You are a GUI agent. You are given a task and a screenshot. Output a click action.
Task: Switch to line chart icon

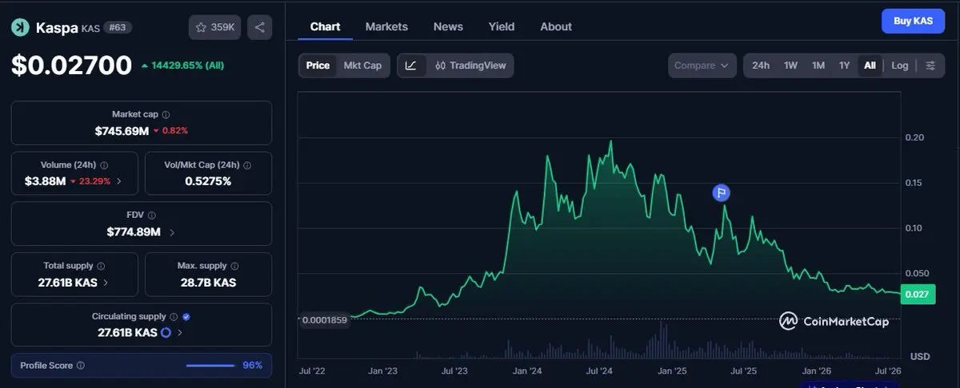tap(410, 65)
